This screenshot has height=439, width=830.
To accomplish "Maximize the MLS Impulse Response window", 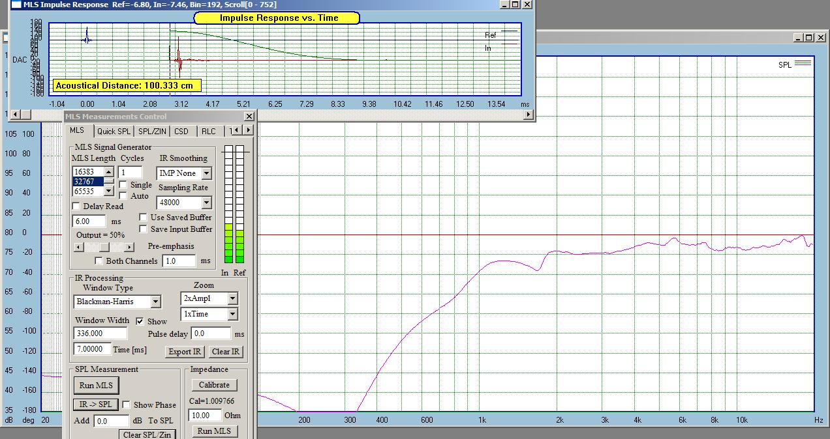I will [515, 5].
